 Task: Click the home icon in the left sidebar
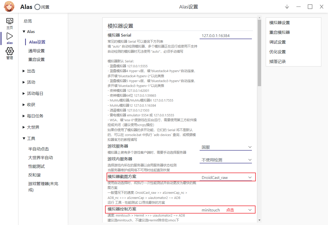(10, 22)
